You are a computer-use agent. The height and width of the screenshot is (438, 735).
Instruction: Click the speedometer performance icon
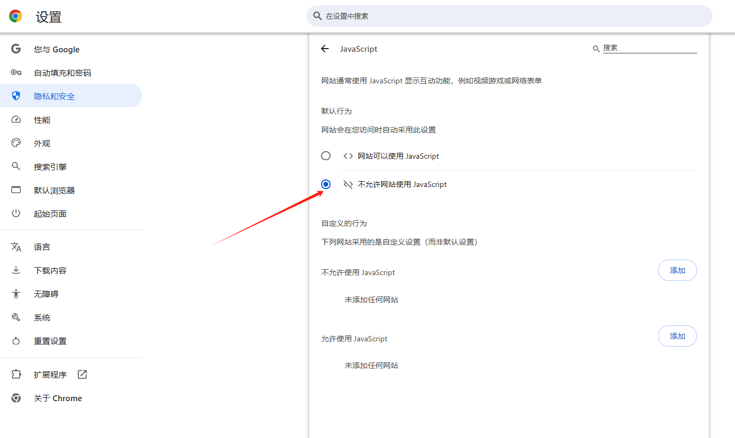[16, 120]
